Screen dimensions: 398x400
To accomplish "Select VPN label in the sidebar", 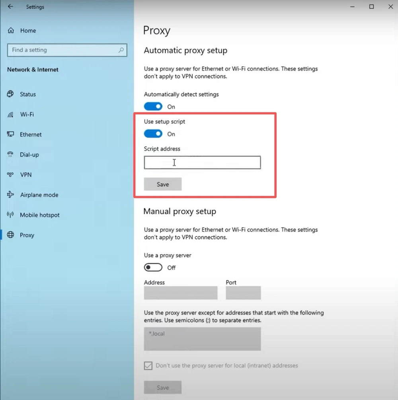I will coord(26,175).
